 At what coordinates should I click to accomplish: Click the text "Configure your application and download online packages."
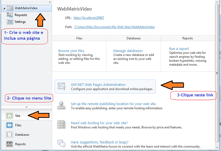coord(112,89)
